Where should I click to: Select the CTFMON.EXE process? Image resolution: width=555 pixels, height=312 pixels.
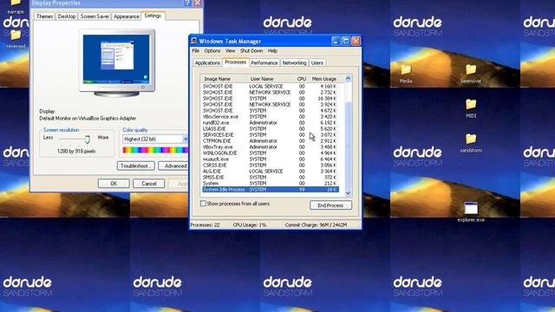[x=270, y=140]
